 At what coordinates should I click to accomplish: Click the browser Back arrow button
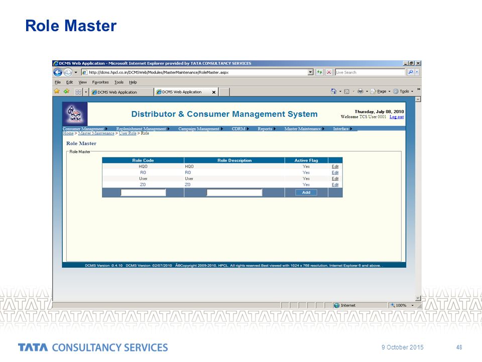click(x=58, y=72)
